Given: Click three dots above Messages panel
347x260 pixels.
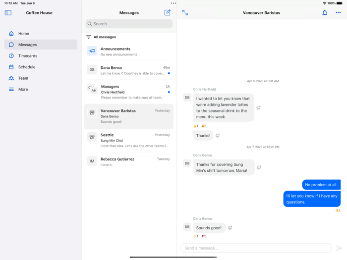Looking at the screenshot, I should (x=173, y=3).
